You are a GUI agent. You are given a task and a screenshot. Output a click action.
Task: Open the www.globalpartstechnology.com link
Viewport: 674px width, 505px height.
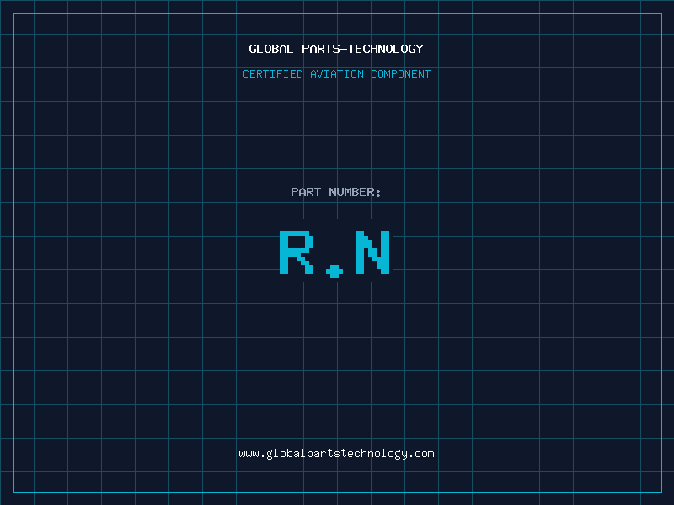[x=336, y=454]
